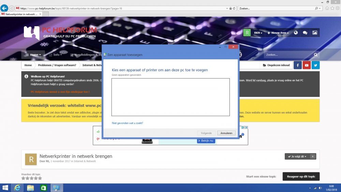Rate the topic with the first star
Screen dimensions: 341x192
pyautogui.click(x=23, y=178)
